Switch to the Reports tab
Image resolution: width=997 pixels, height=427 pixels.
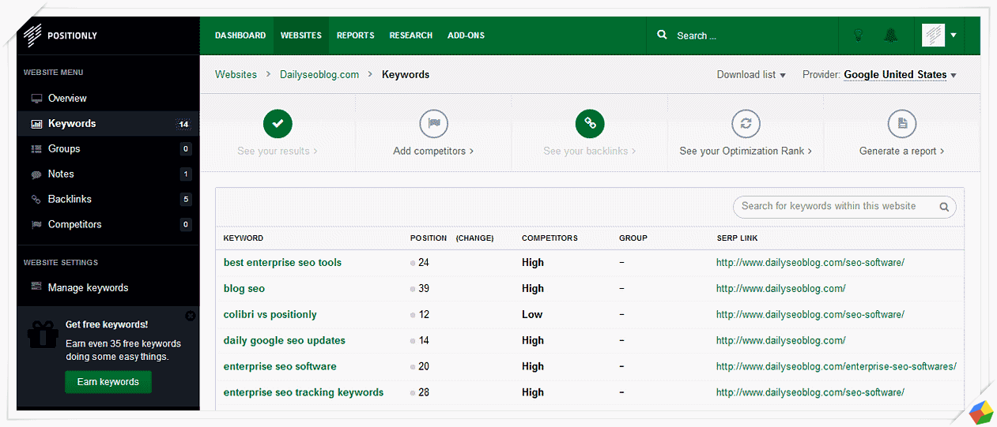(355, 36)
